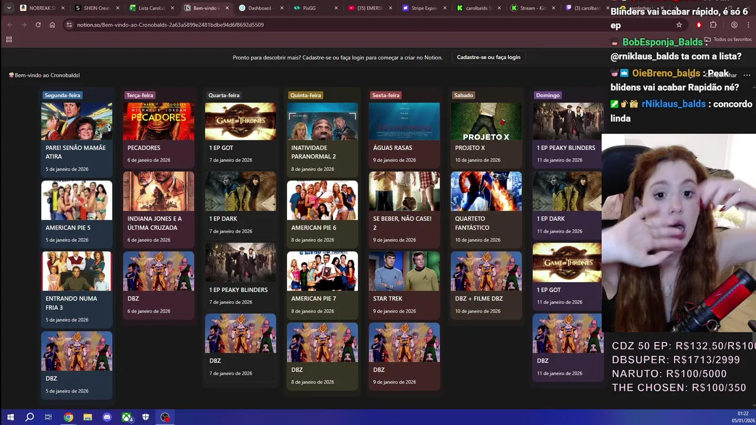Open the ÁGUAS RASAS card
Viewport: 756px width, 425px height.
405,135
